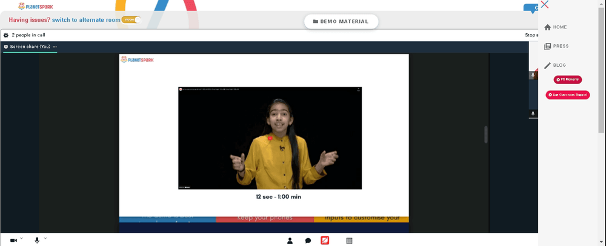The height and width of the screenshot is (246, 606).
Task: Click the square layout icon in bottom bar
Action: coord(350,241)
